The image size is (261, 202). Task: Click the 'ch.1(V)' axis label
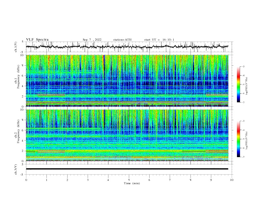pos(16,47)
